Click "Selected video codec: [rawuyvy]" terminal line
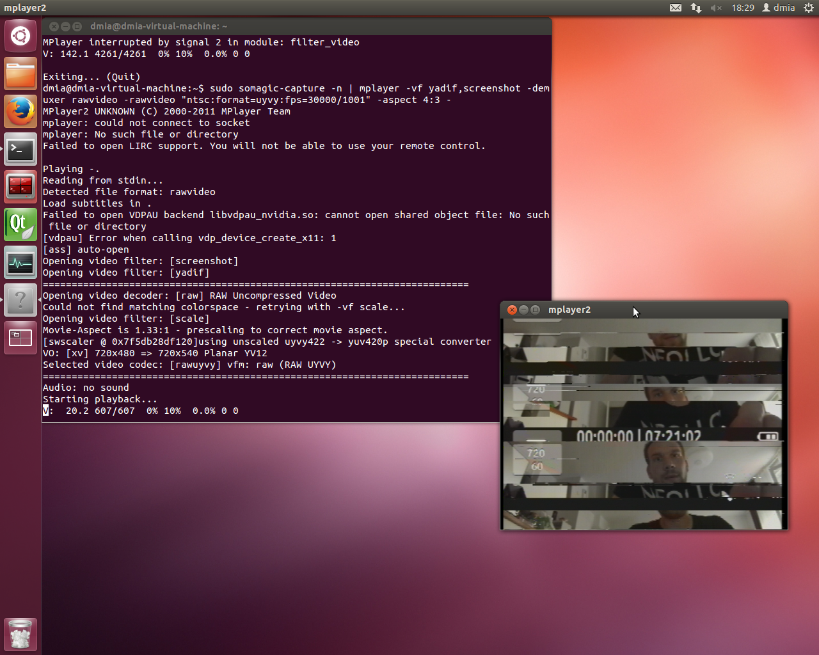The height and width of the screenshot is (655, 819). click(189, 365)
